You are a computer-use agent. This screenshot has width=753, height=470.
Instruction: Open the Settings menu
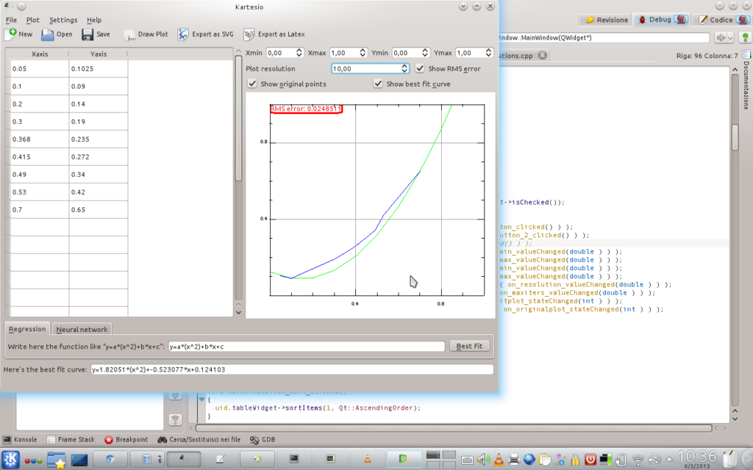(63, 20)
